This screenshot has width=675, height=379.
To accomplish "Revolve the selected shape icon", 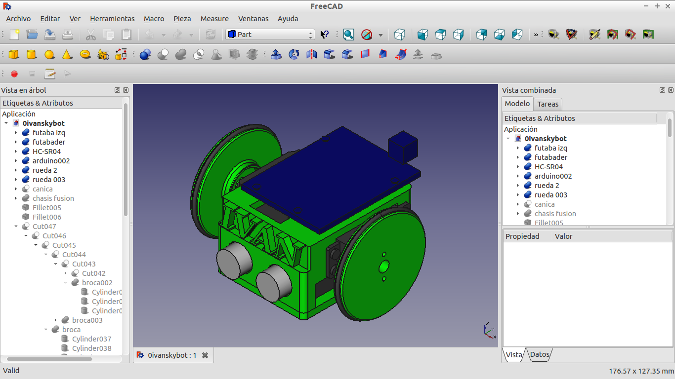I will [294, 54].
